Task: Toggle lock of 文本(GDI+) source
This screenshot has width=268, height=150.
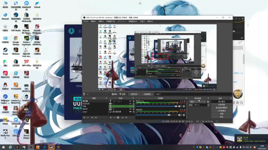Action: [133, 101]
